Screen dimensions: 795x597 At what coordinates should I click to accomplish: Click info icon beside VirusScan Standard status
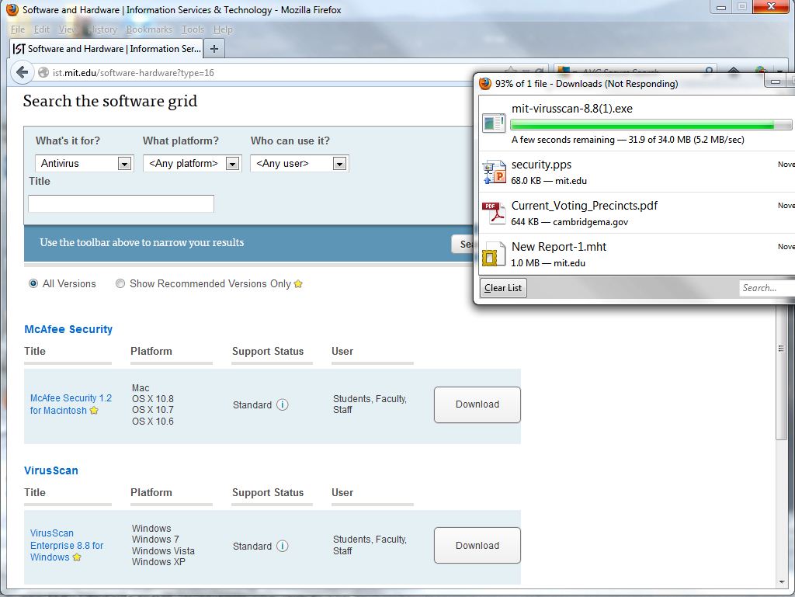283,546
